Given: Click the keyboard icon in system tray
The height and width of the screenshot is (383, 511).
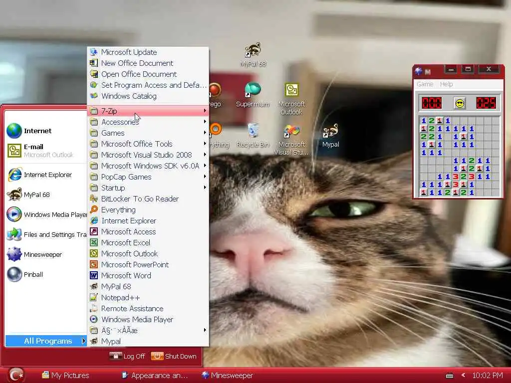Looking at the screenshot, I should pyautogui.click(x=450, y=376).
